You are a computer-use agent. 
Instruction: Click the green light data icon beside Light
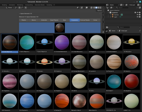pos(120,17)
